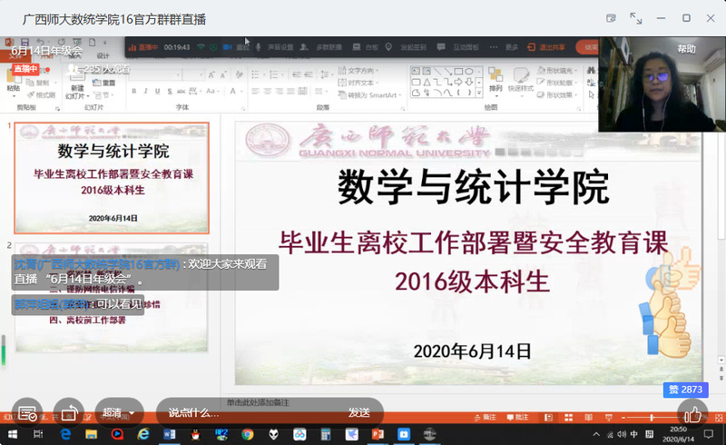Click the orange 结束 end live button
The height and width of the screenshot is (445, 726).
click(x=588, y=47)
